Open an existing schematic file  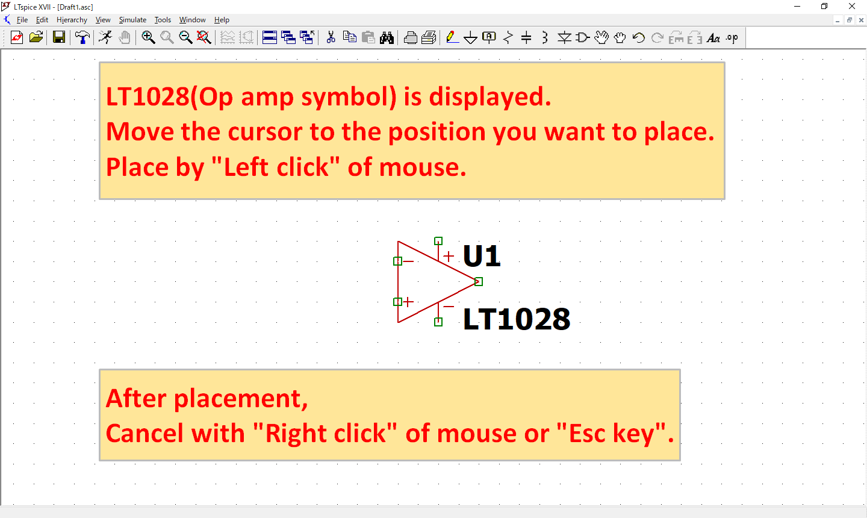point(36,37)
